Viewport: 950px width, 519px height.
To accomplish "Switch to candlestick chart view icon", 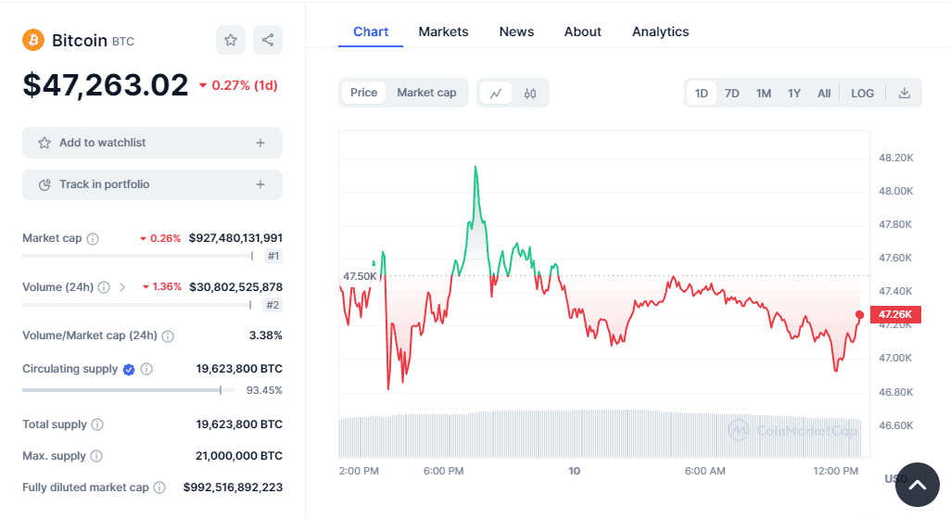I will click(x=530, y=94).
